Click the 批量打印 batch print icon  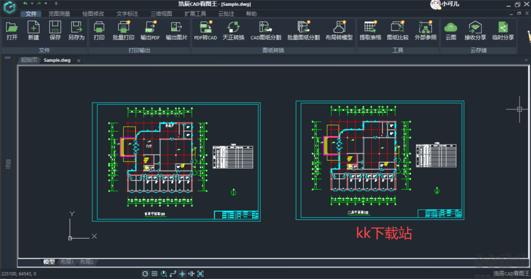[123, 30]
